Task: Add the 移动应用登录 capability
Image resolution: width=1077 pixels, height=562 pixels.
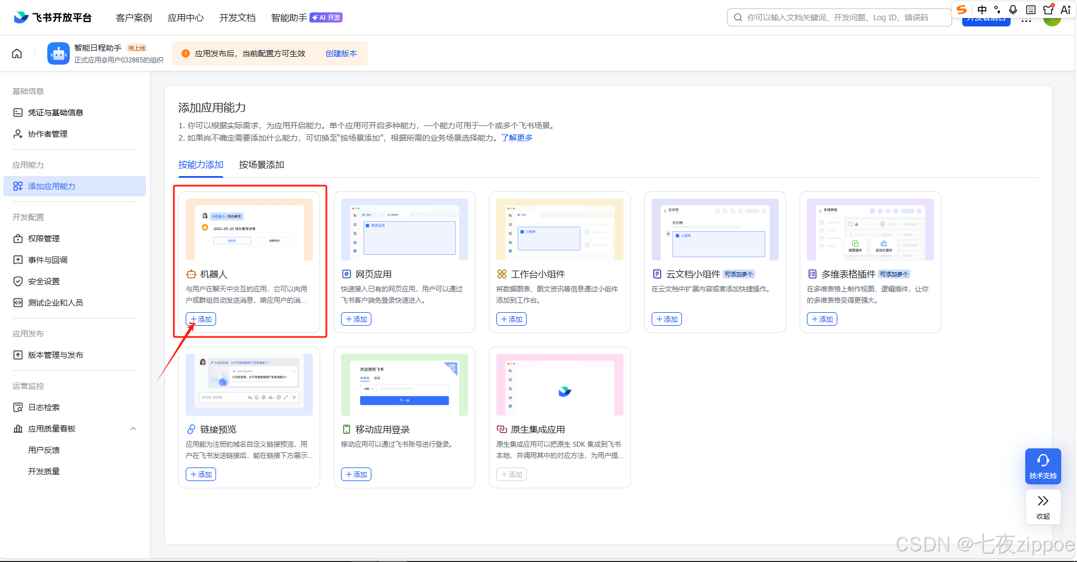Action: 356,474
